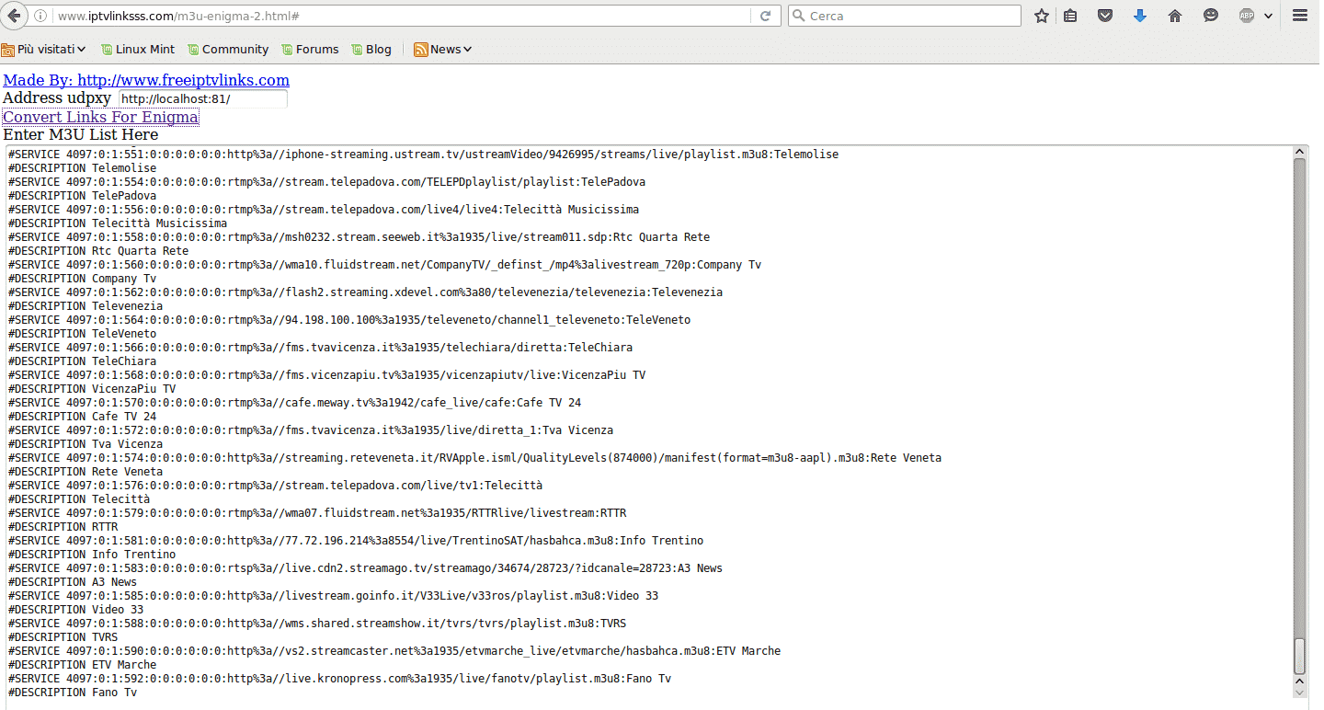
Task: Show bookmarks list icon
Action: point(1070,16)
